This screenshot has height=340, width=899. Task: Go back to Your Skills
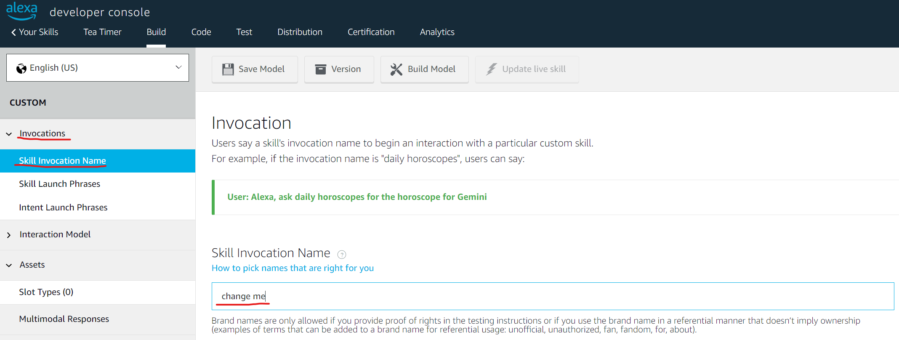click(35, 32)
